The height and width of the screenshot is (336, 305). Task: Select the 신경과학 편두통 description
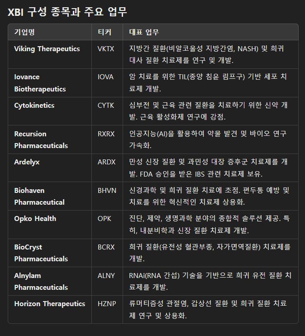tap(209, 196)
